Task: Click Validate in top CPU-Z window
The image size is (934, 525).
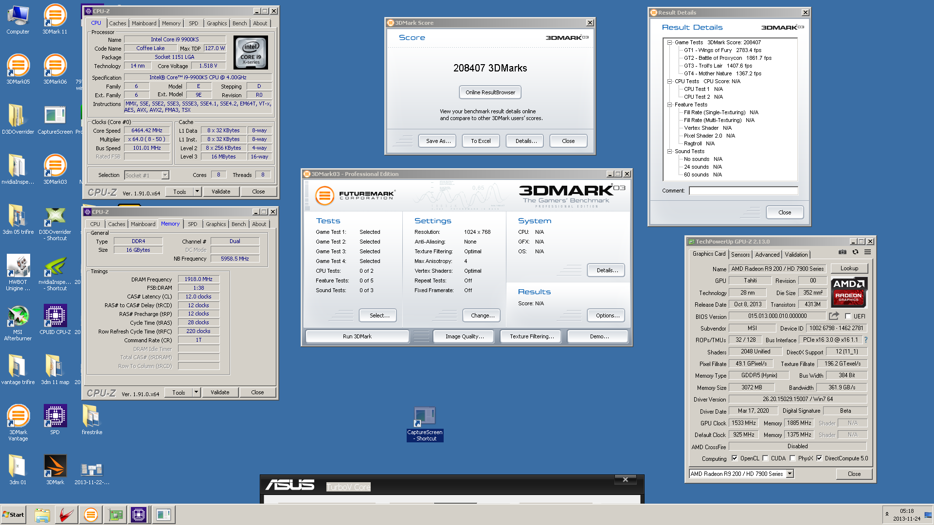Action: (221, 192)
